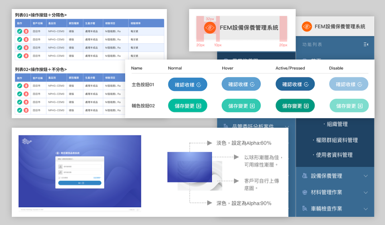385x225 pixels.
Task: Select the 車輛檢查作業 menu label
Action: click(327, 209)
